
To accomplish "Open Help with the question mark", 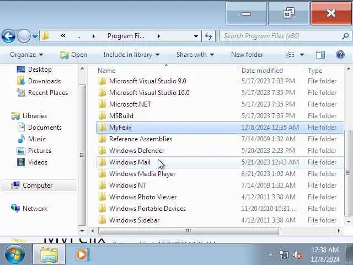I will 340,55.
